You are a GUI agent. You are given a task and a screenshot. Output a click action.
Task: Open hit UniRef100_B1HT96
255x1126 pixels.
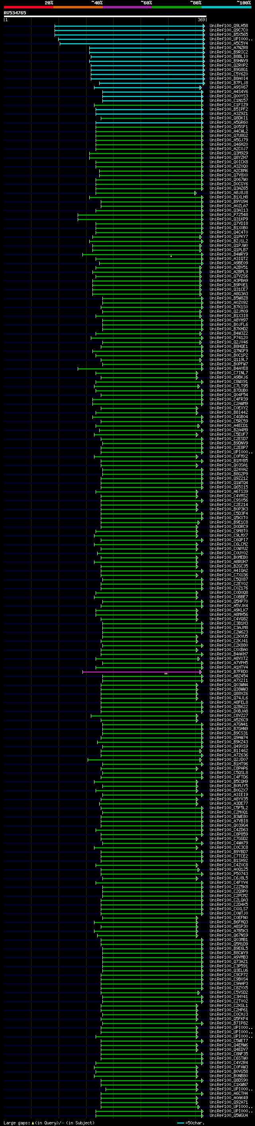pos(229,764)
